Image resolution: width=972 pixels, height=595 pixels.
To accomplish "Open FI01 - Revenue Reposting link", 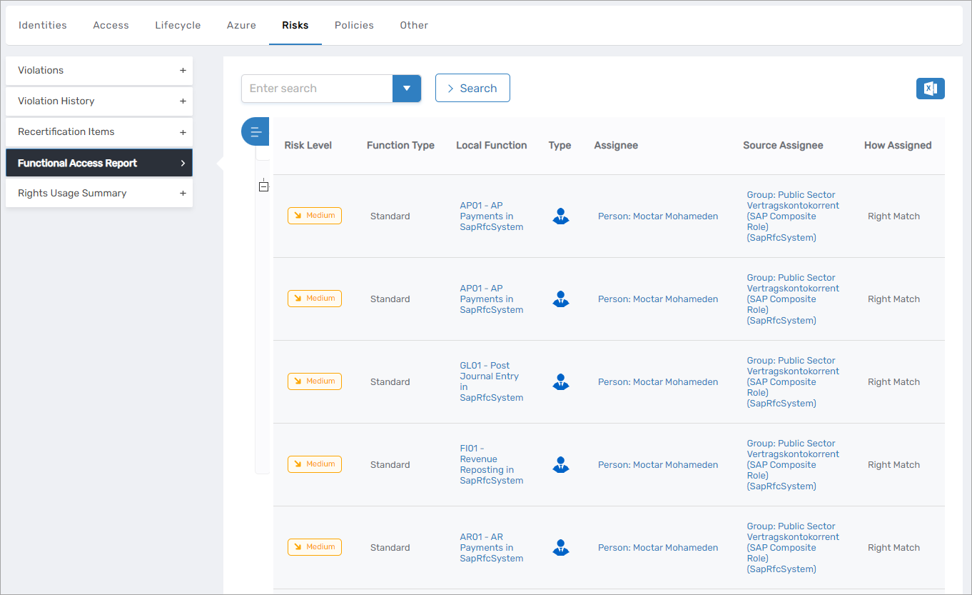I will tap(491, 464).
